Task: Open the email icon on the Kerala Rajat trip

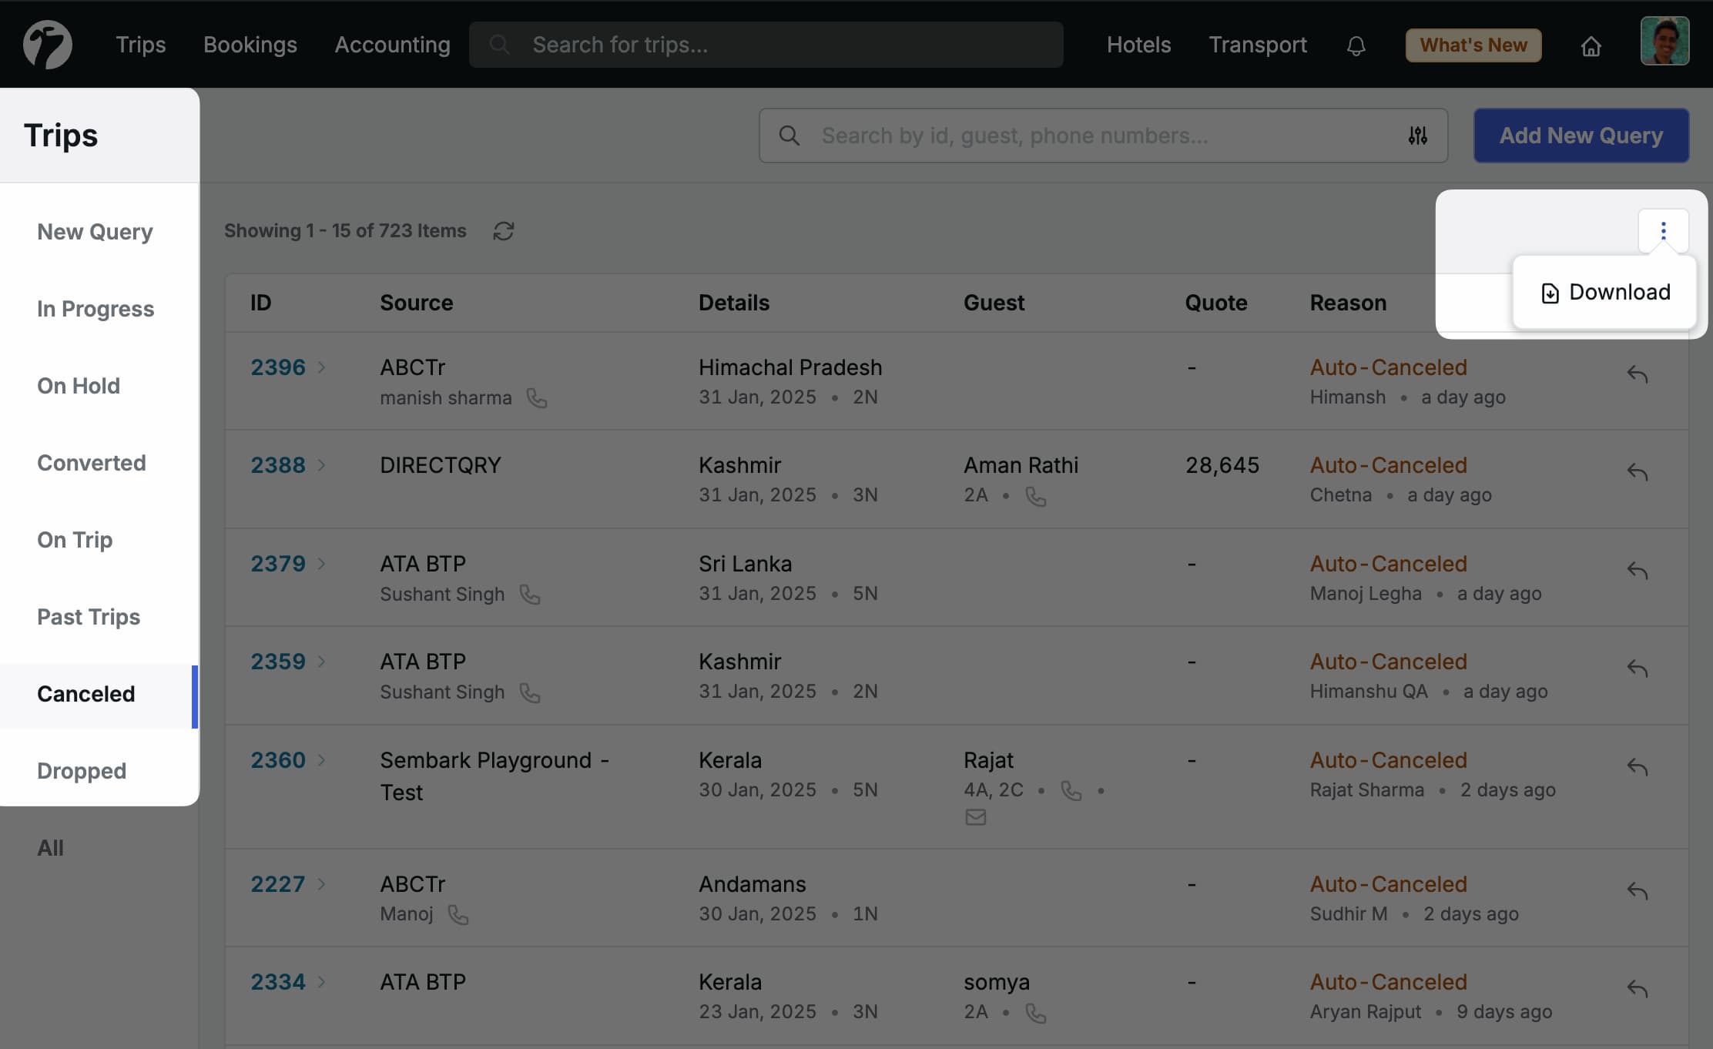Action: (x=975, y=817)
